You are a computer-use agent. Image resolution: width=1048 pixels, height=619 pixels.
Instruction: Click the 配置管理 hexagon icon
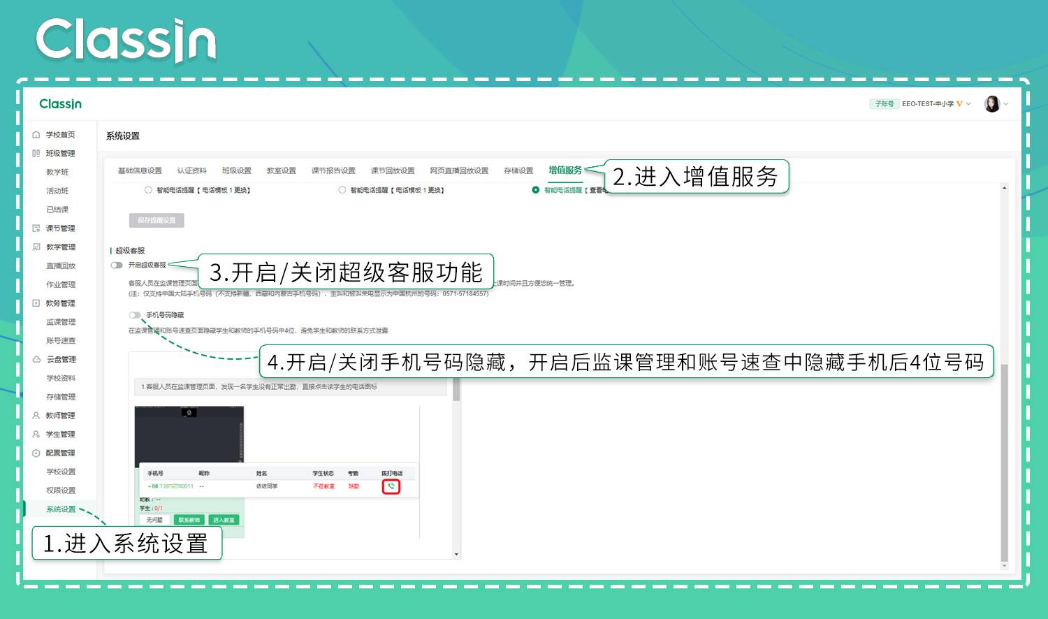click(36, 453)
